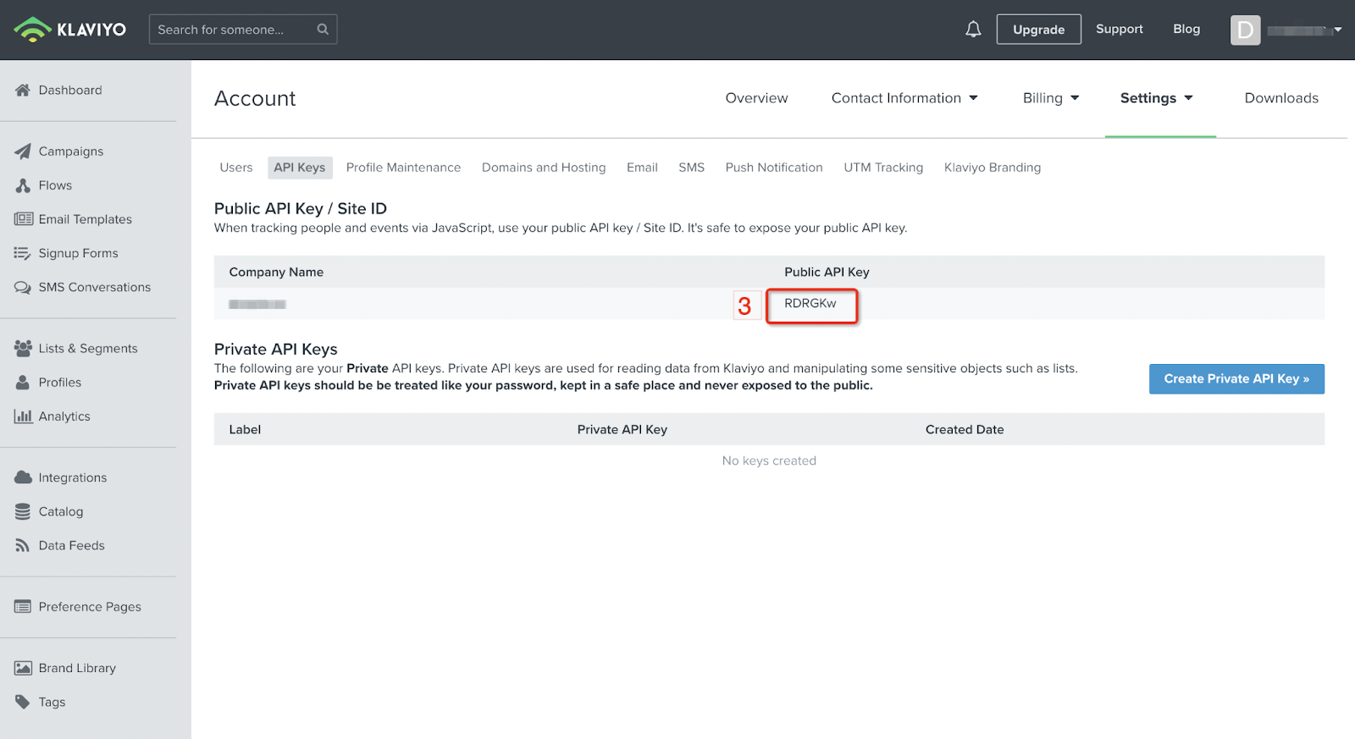Open Domains and Hosting settings
Image resolution: width=1355 pixels, height=739 pixels.
point(544,168)
